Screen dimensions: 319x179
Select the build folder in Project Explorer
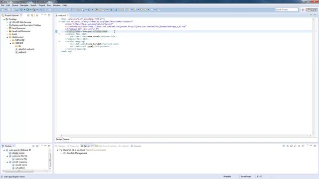coord(14,34)
